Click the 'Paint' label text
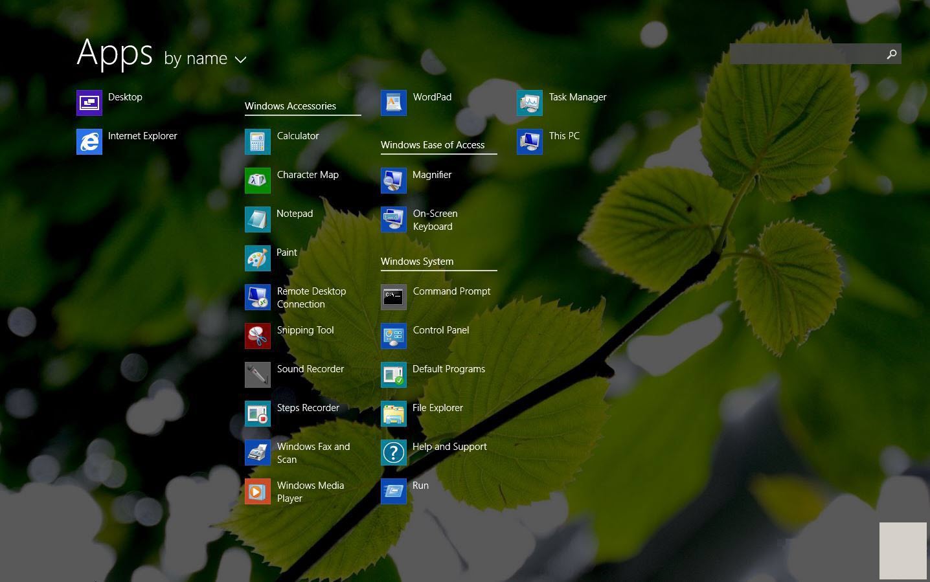This screenshot has height=582, width=930. 287,252
